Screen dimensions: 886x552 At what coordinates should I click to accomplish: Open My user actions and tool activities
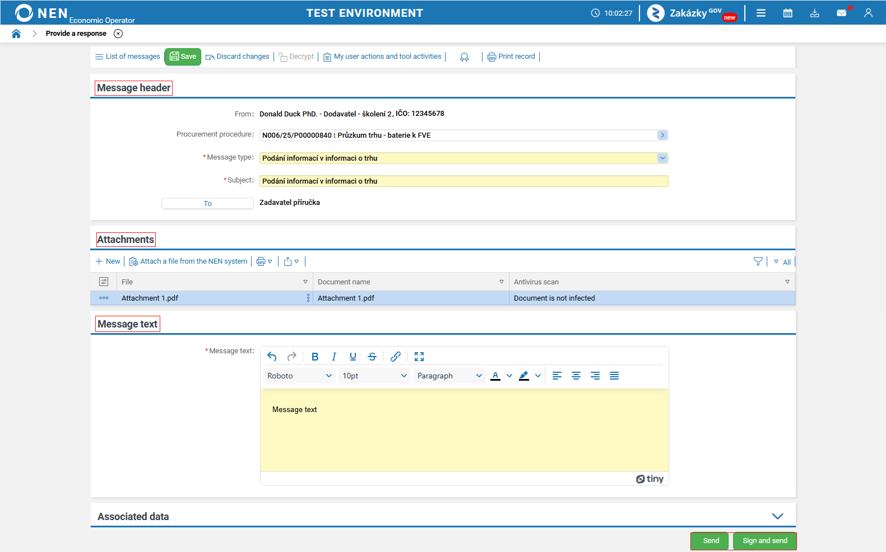[x=383, y=57]
